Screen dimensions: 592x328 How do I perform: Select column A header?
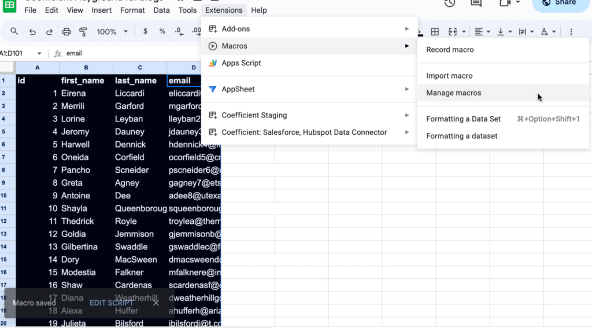38,68
